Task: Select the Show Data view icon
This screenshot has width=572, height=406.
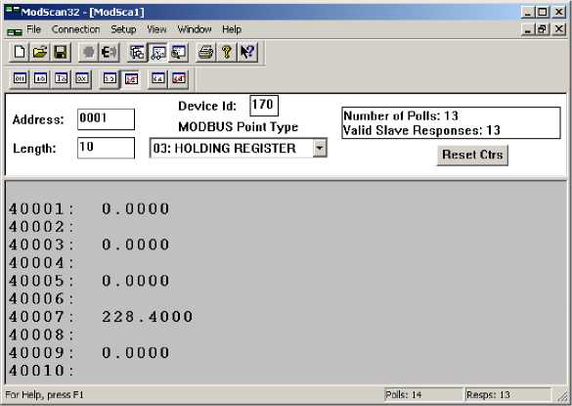Action: (158, 52)
